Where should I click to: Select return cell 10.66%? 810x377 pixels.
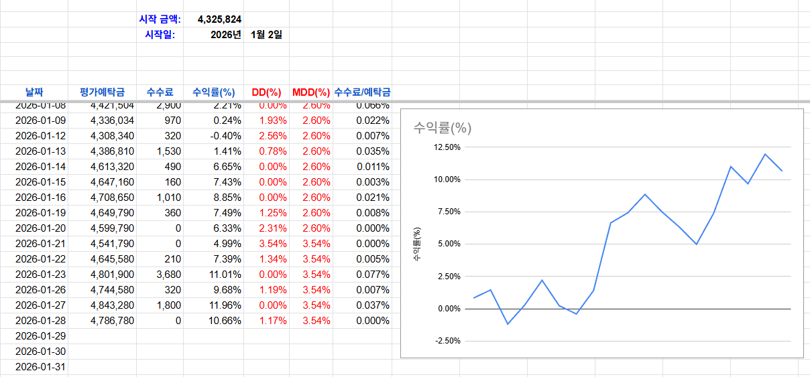(213, 321)
